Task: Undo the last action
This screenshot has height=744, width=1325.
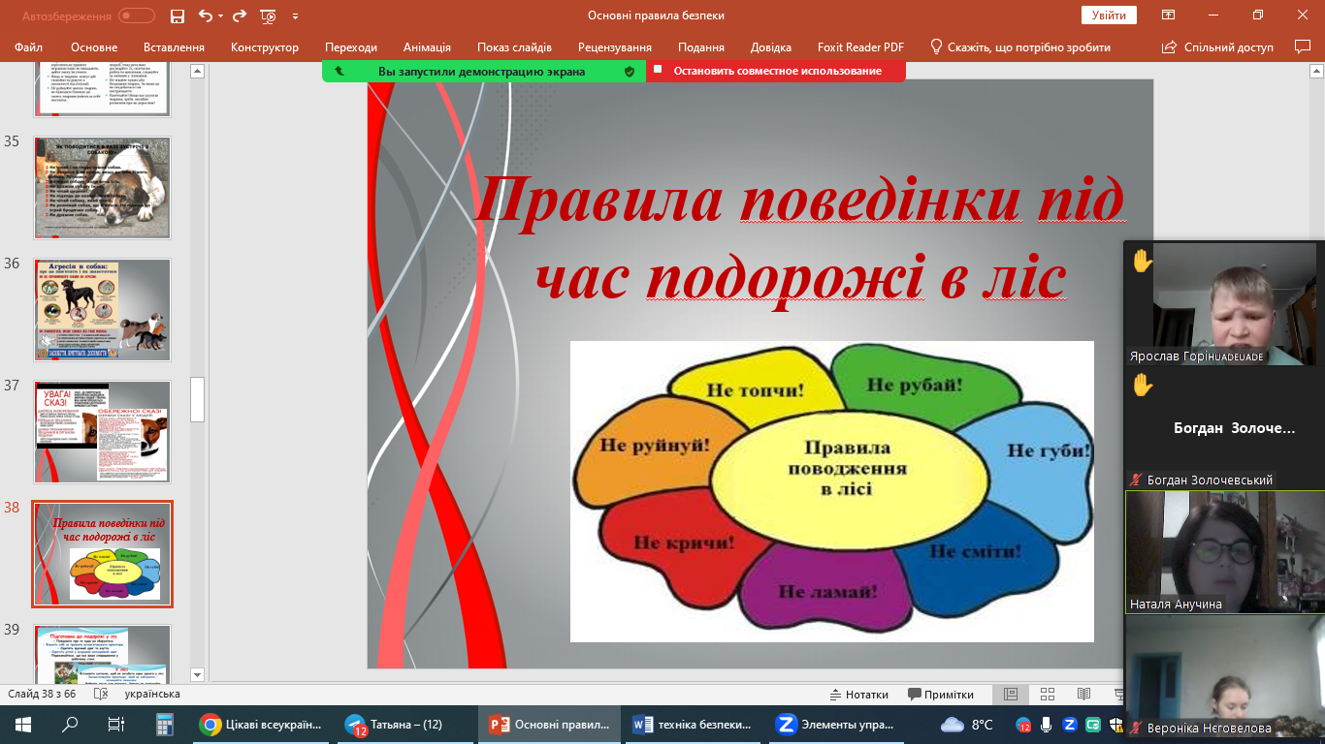Action: pyautogui.click(x=205, y=15)
